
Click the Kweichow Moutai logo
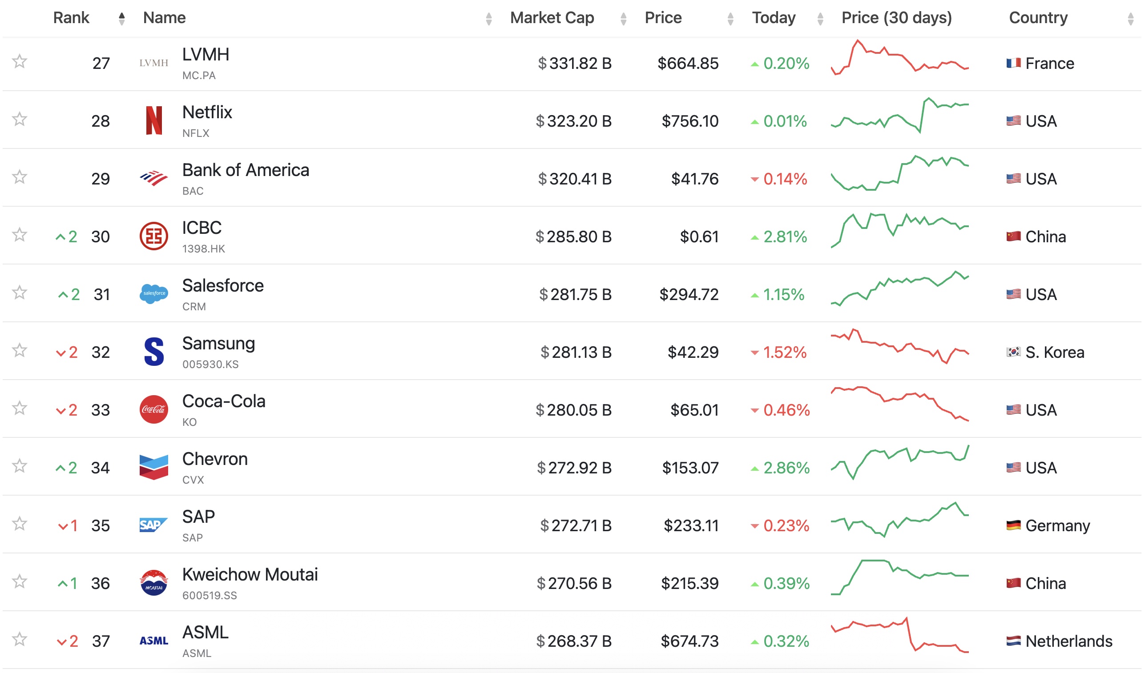tap(153, 583)
